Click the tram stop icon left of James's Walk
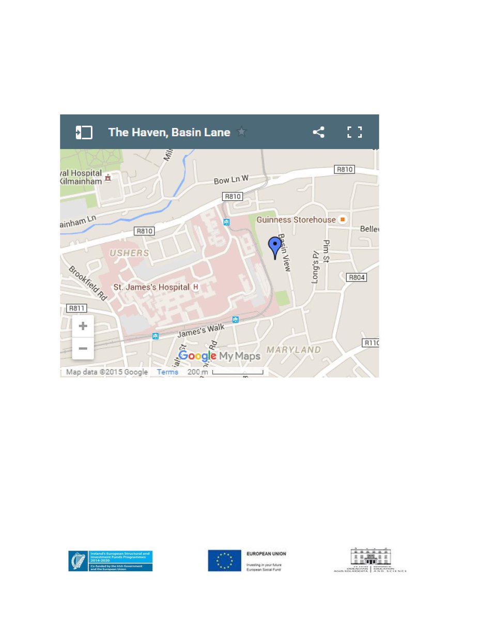479x621 pixels. click(156, 336)
